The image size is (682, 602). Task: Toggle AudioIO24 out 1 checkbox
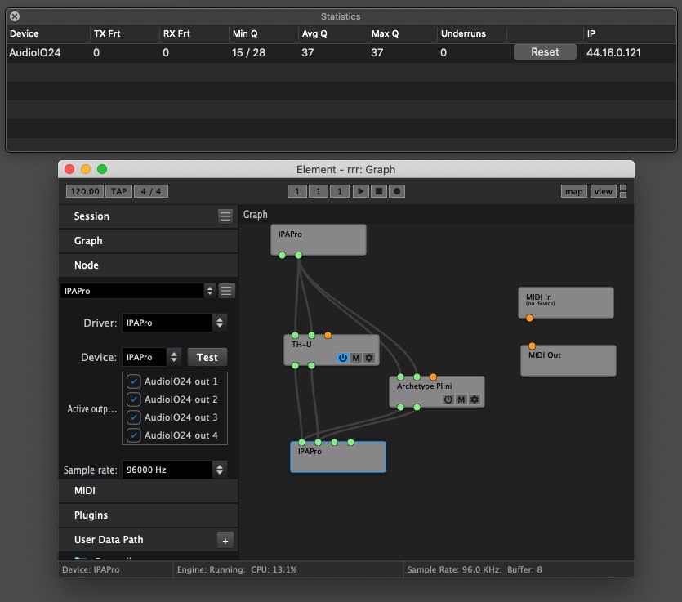click(133, 381)
